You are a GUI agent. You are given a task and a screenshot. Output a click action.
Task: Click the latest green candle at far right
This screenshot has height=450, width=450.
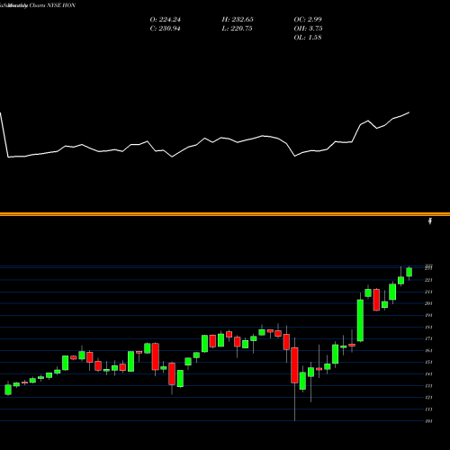click(409, 272)
